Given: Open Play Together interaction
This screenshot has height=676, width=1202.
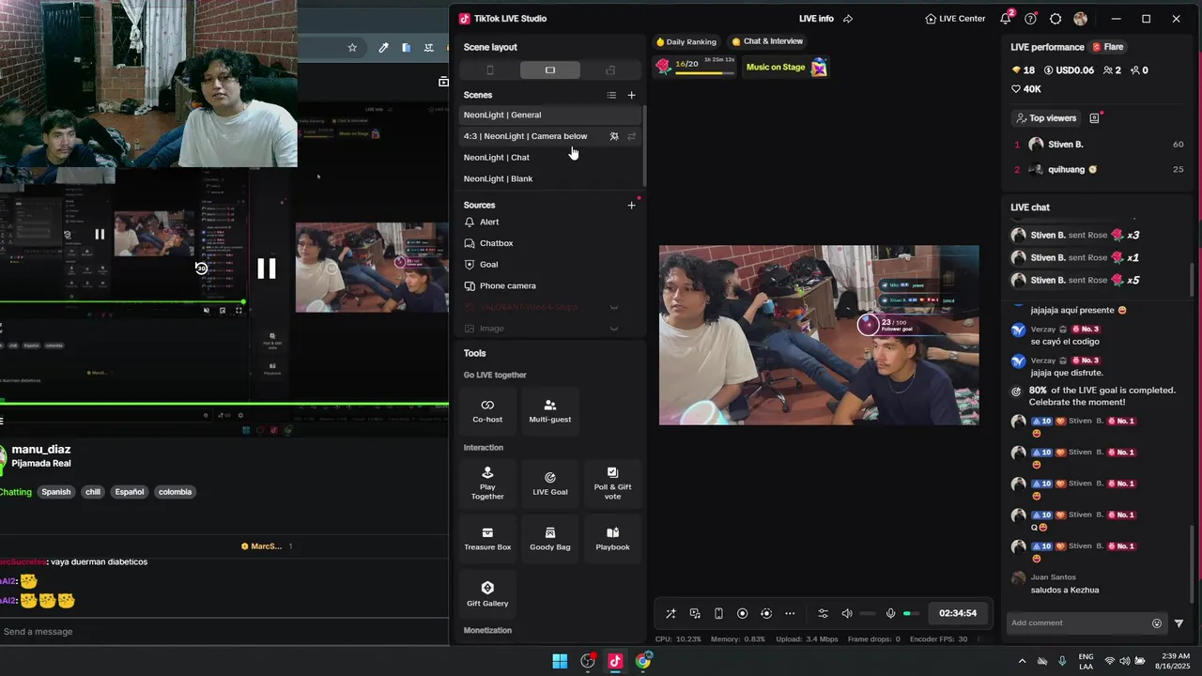Looking at the screenshot, I should tap(487, 484).
